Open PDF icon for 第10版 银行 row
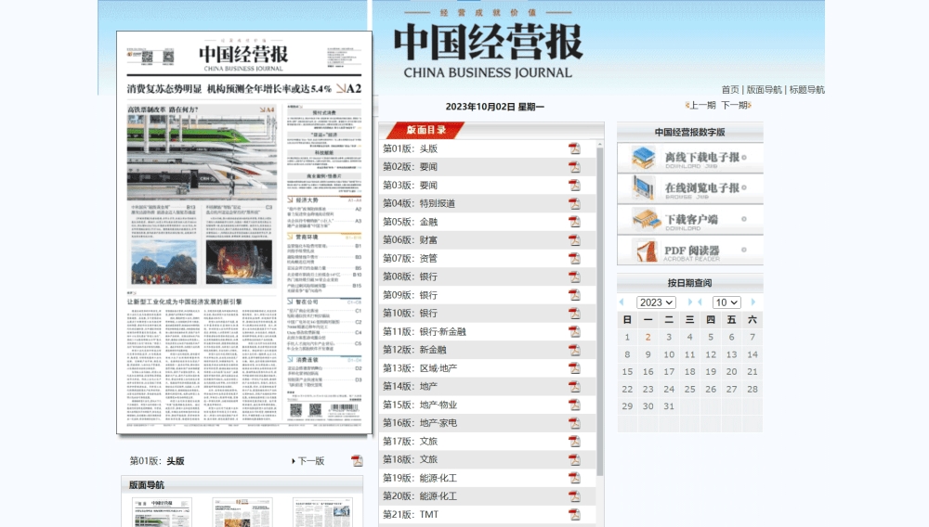The image size is (929, 527). [574, 314]
